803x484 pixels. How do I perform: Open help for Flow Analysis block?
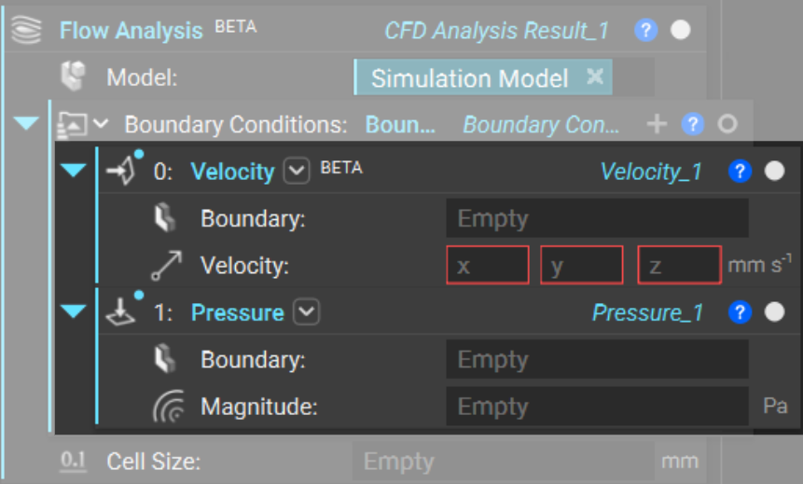(645, 30)
